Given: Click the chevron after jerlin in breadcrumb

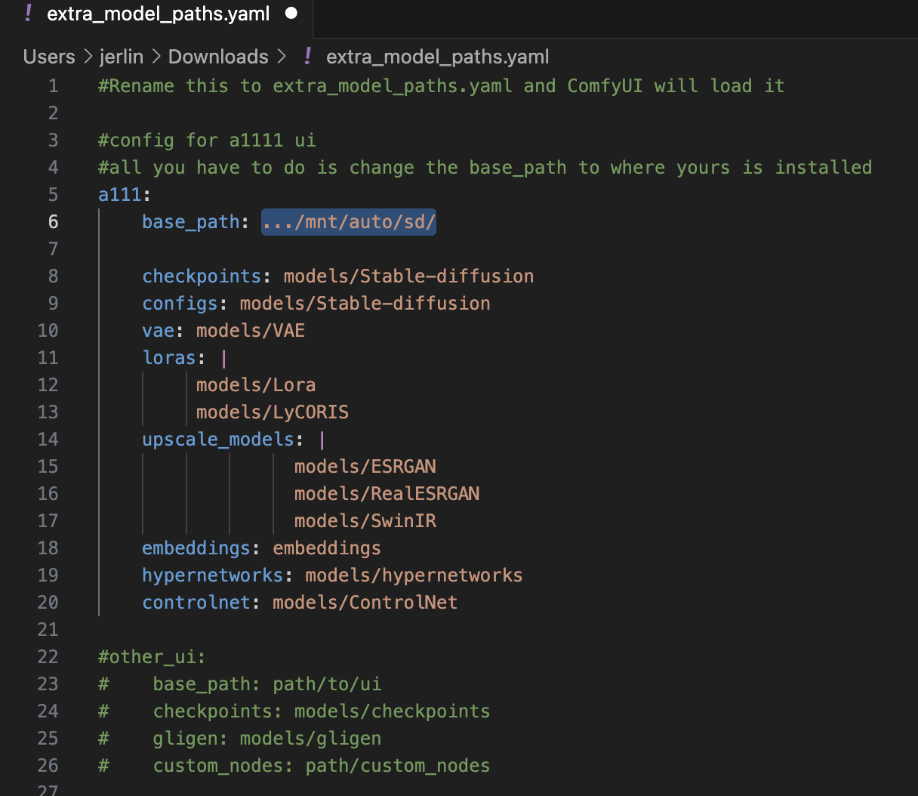Looking at the screenshot, I should pyautogui.click(x=156, y=57).
